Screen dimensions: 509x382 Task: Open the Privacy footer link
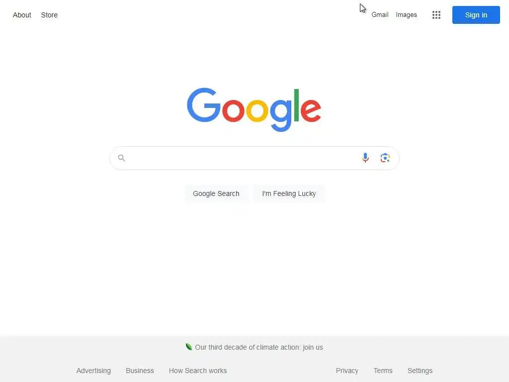pos(347,371)
